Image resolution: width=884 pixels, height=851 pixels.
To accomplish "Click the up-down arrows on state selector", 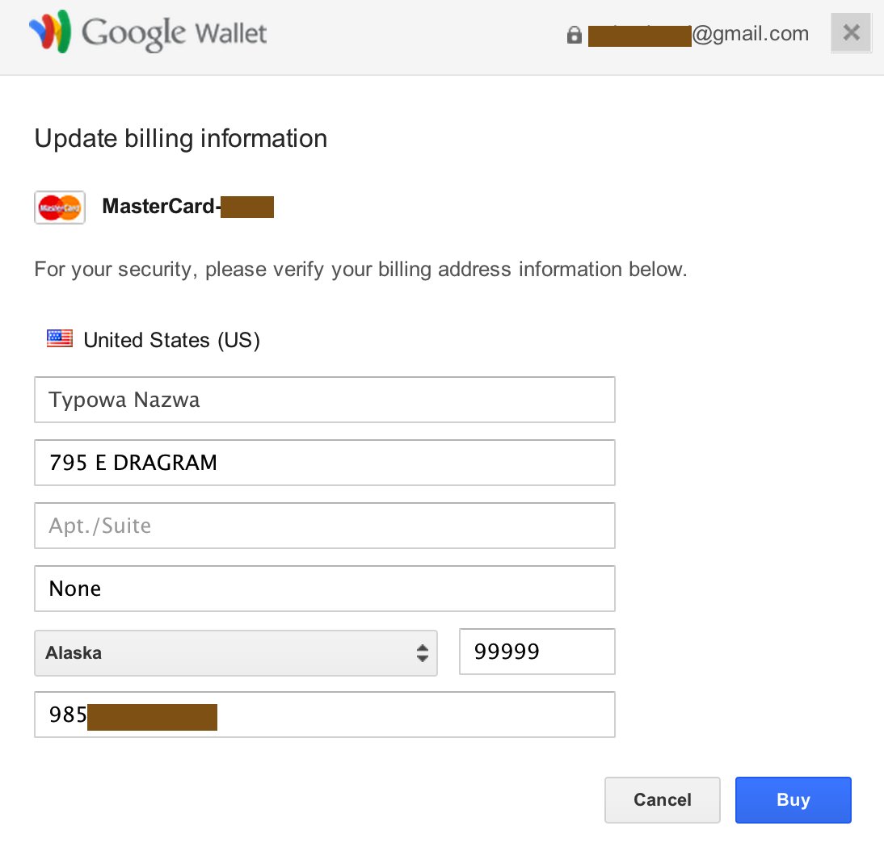I will point(422,653).
